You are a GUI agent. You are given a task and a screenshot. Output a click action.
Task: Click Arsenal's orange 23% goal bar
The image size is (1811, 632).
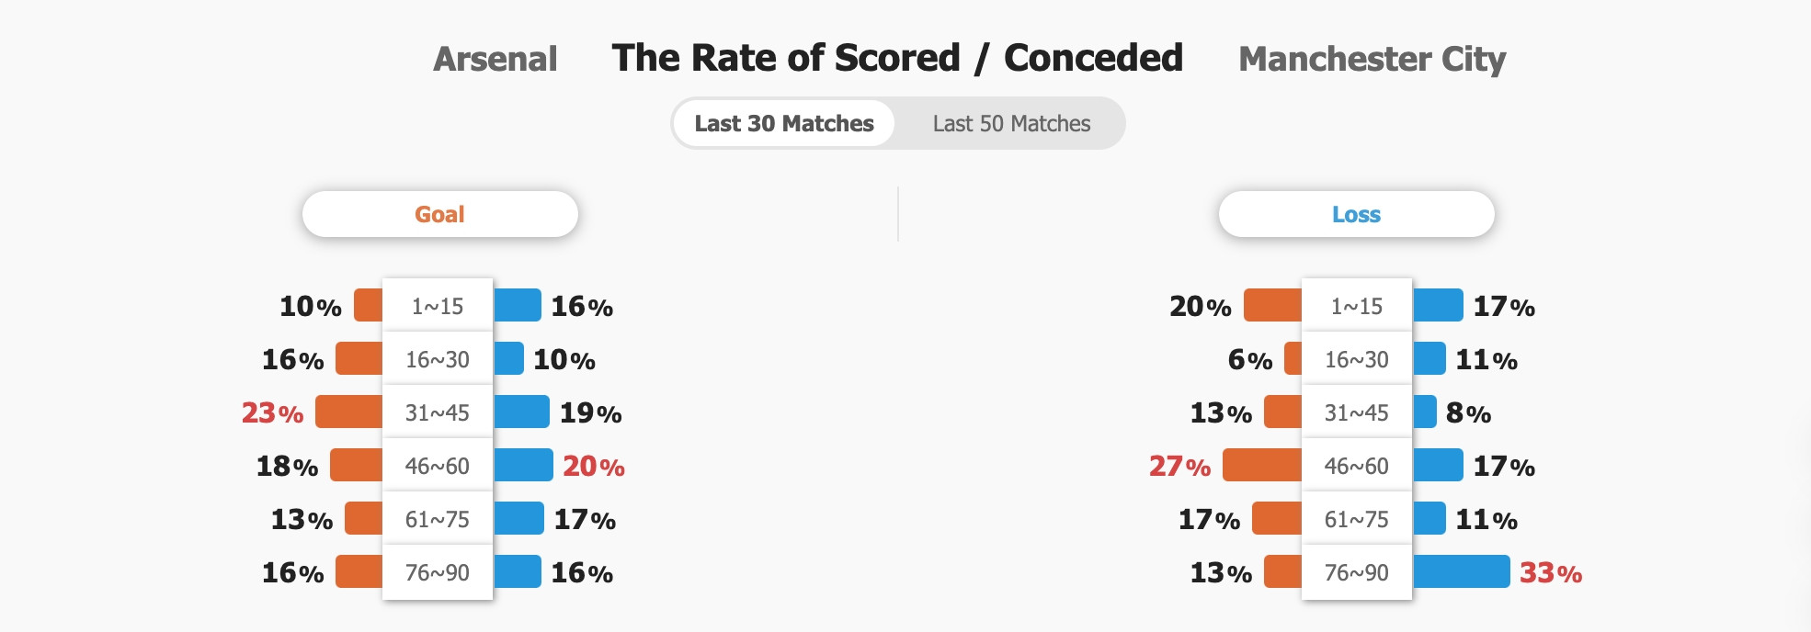349,412
